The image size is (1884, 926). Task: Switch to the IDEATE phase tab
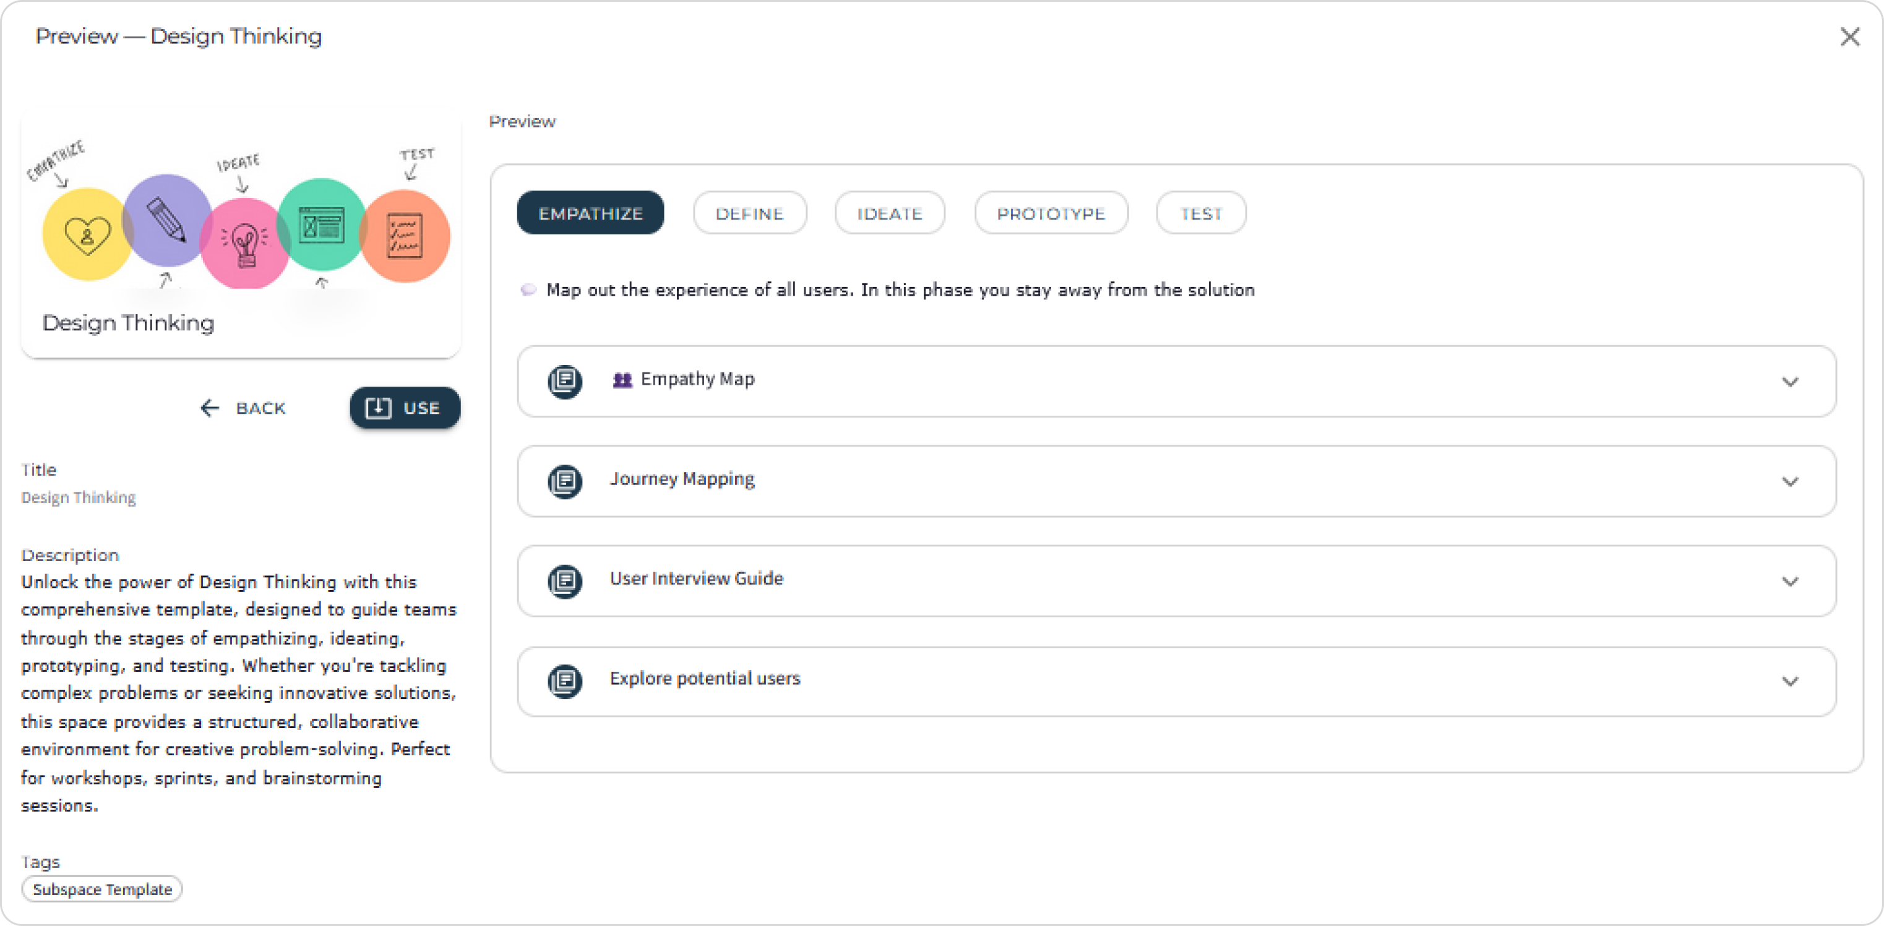coord(889,213)
